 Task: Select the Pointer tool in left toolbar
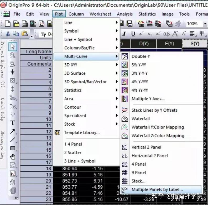coord(13,47)
